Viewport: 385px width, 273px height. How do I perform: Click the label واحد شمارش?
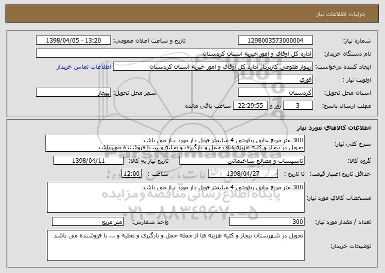tap(150, 222)
